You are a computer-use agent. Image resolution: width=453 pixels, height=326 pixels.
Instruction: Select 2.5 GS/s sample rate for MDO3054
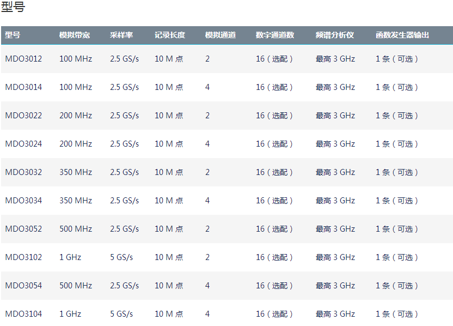click(124, 286)
